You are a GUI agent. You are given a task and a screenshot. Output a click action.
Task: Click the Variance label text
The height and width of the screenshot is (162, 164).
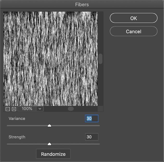pyautogui.click(x=17, y=119)
